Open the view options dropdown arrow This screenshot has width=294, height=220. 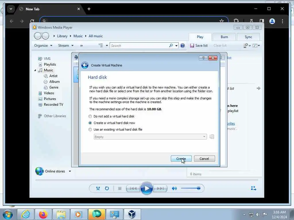pos(107,46)
